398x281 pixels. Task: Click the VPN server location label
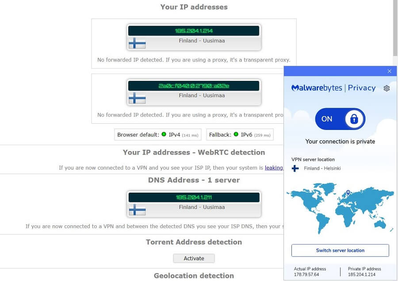pos(313,159)
